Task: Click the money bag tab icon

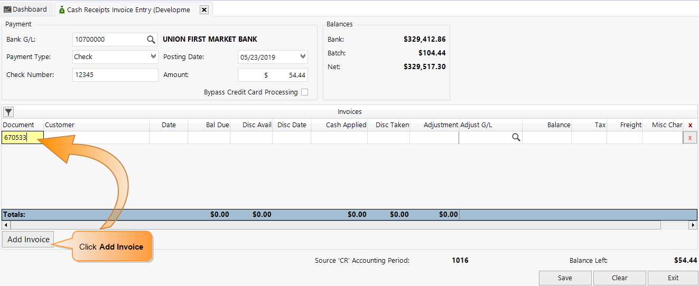Action: pyautogui.click(x=62, y=9)
